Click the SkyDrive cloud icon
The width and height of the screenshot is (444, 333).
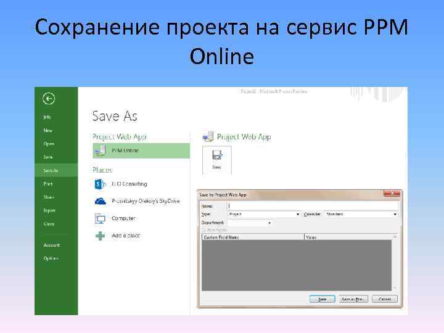point(101,201)
